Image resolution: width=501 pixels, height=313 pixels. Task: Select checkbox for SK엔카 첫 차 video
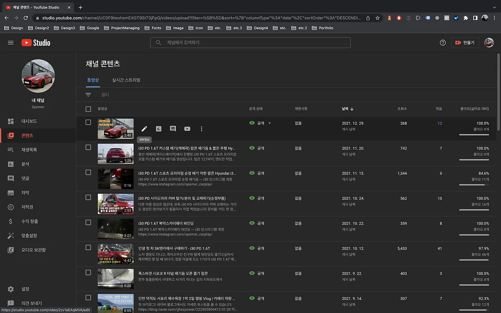[88, 248]
